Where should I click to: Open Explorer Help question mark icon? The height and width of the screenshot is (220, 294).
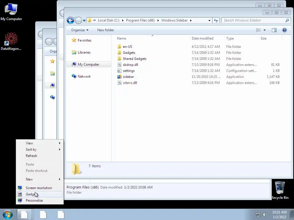point(285,30)
